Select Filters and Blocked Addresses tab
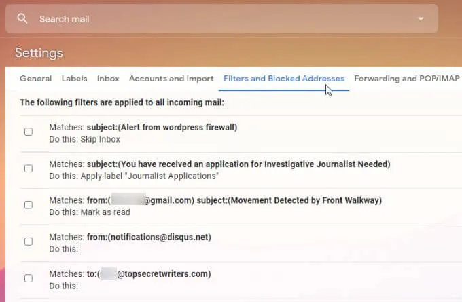 [x=284, y=79]
